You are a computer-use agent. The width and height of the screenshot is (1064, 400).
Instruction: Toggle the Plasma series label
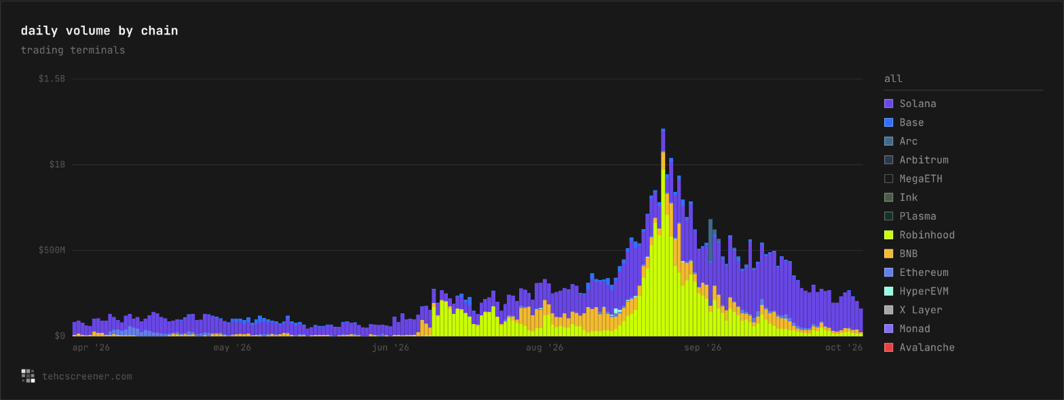coord(917,216)
